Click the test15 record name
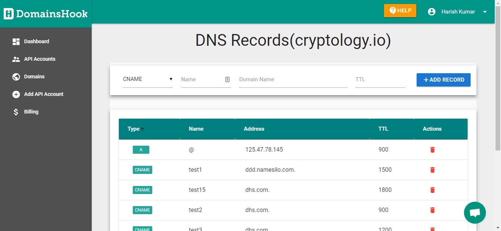This screenshot has width=501, height=231. coord(197,190)
